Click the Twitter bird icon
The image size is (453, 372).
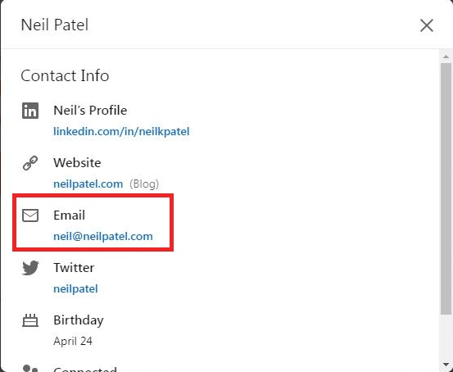[30, 268]
